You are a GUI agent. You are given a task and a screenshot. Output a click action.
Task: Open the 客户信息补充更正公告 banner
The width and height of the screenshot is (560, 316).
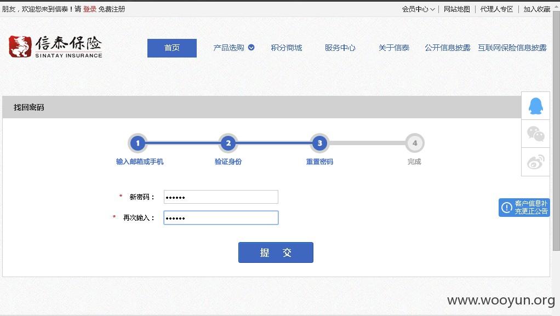click(x=524, y=208)
